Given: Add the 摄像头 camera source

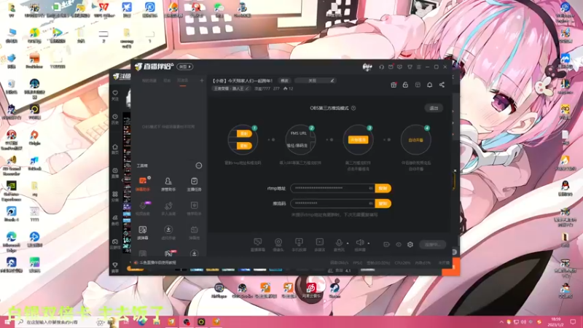Looking at the screenshot, I should (x=278, y=245).
